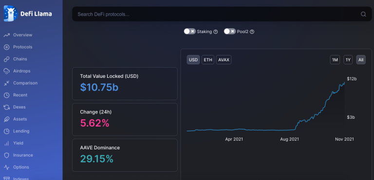This screenshot has height=180, width=374.
Task: Toggle the Staking switch
Action: (190, 32)
